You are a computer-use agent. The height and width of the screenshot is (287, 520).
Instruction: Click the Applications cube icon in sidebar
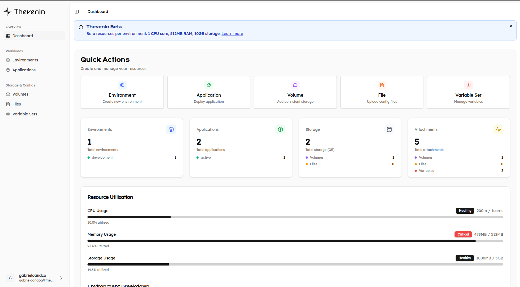pos(8,70)
